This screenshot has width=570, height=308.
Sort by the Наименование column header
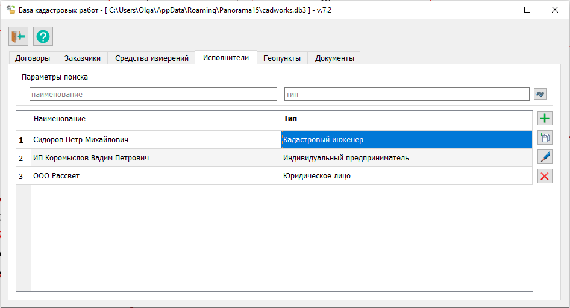point(155,119)
